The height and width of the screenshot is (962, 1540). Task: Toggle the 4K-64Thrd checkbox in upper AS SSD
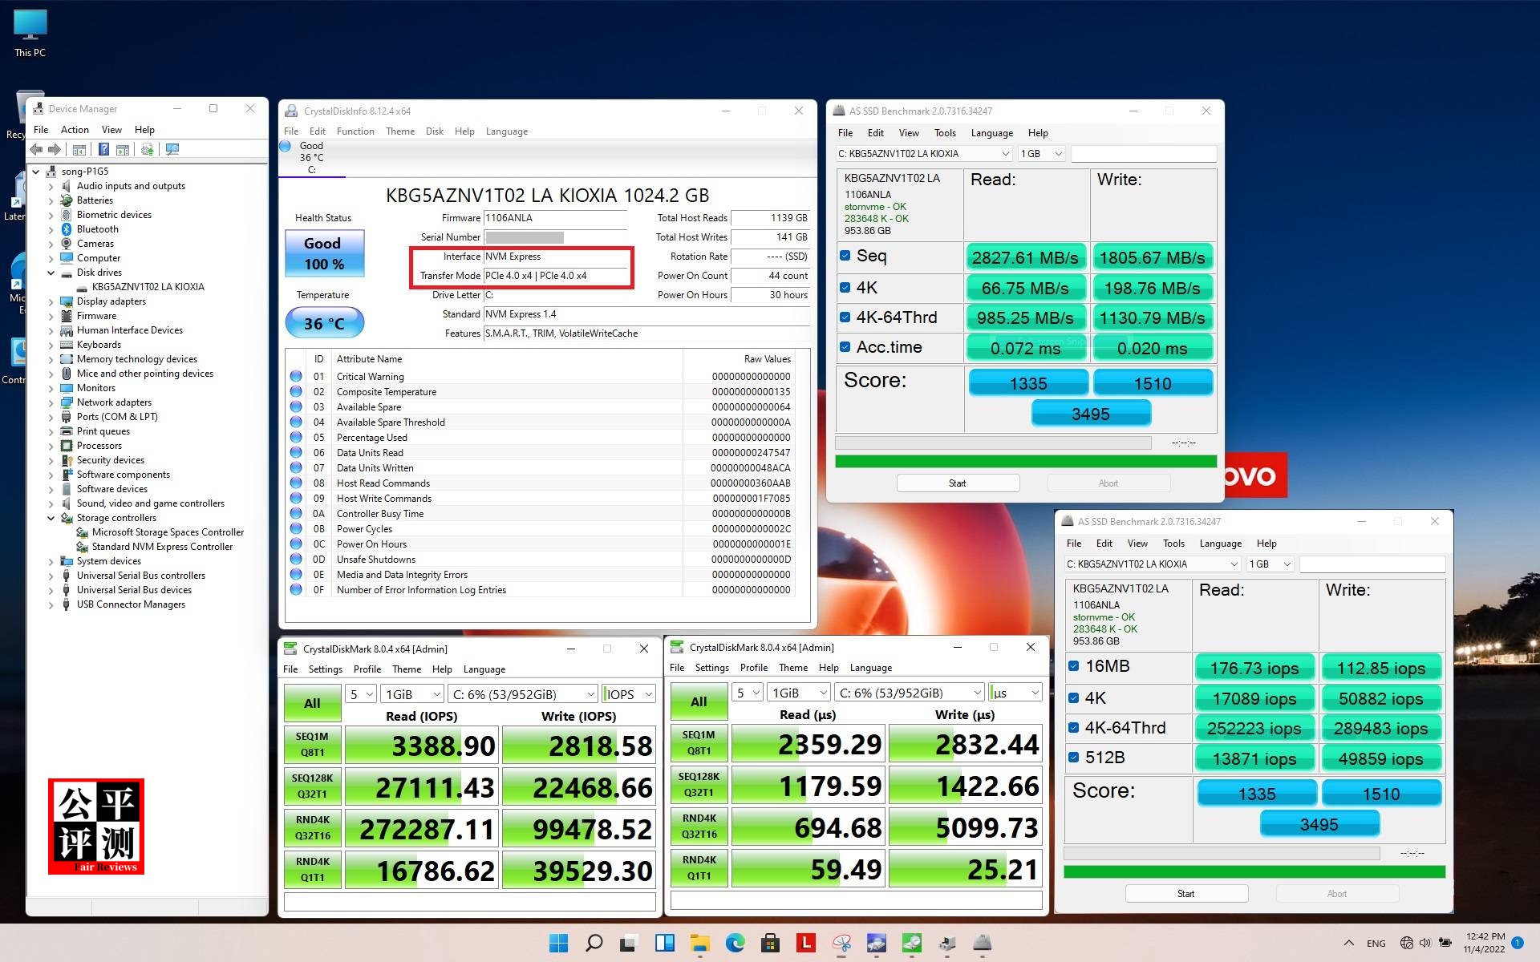[845, 317]
